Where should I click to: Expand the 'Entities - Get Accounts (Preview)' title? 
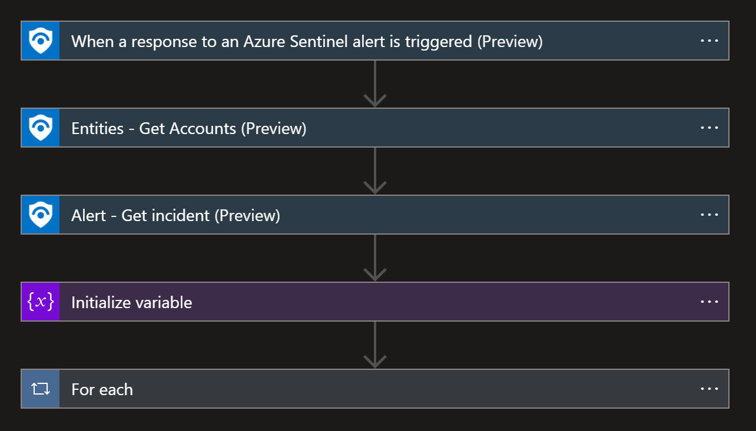[x=189, y=128]
